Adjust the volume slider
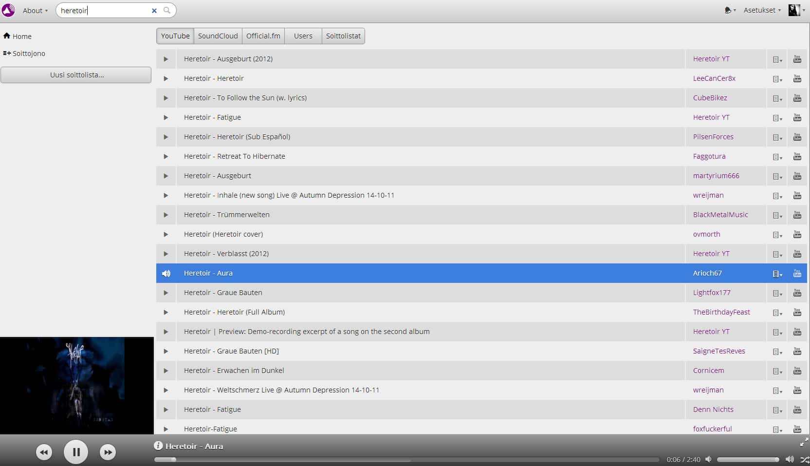 click(x=748, y=460)
